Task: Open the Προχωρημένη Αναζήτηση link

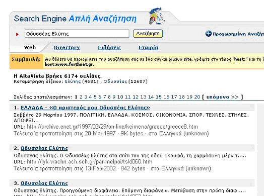Action: tap(238, 34)
